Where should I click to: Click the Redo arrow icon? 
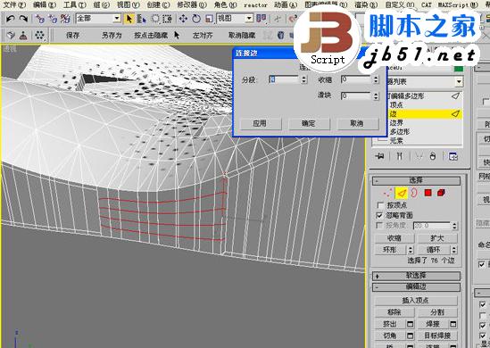[x=23, y=19]
